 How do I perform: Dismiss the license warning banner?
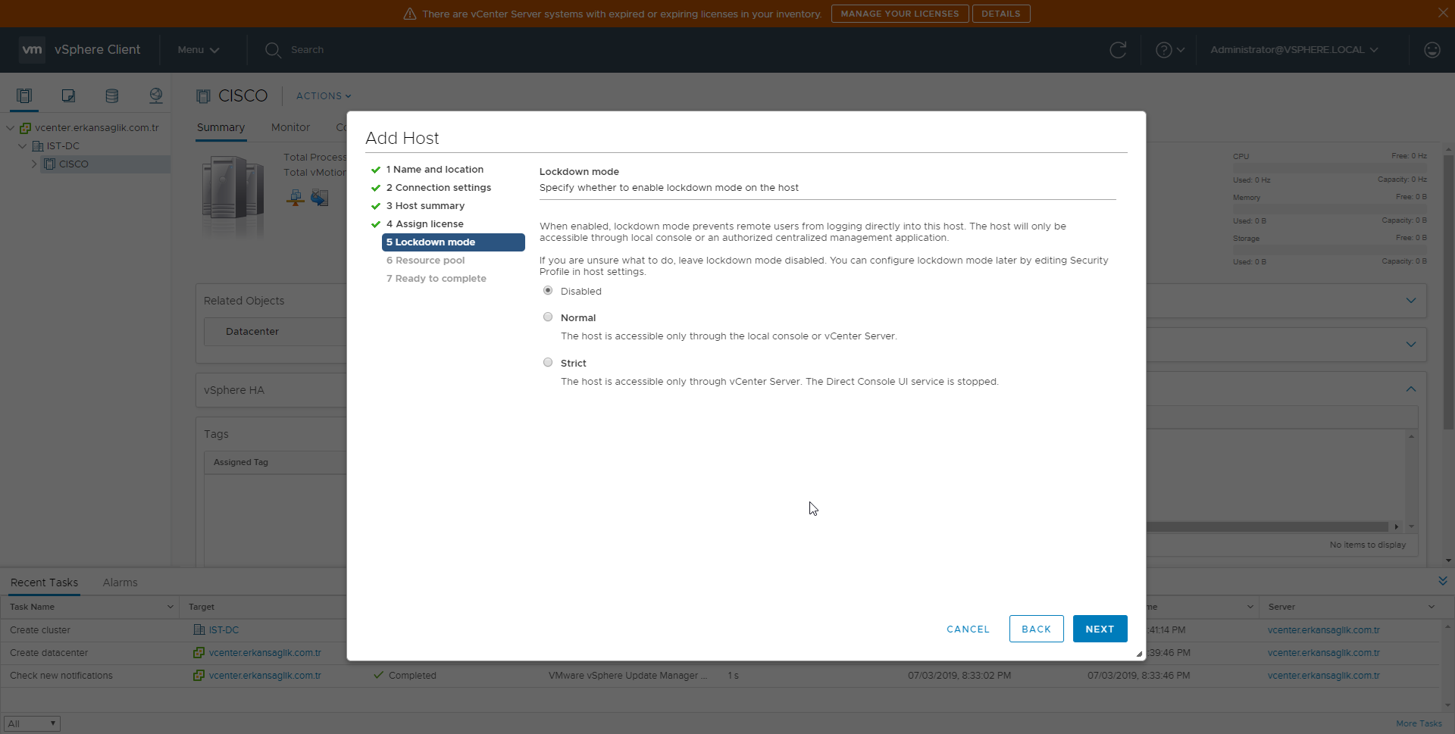coord(1442,13)
